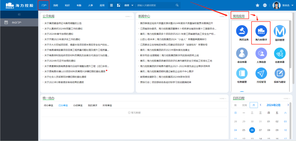Collapse the left sidebar toggle icon

pos(19,14)
